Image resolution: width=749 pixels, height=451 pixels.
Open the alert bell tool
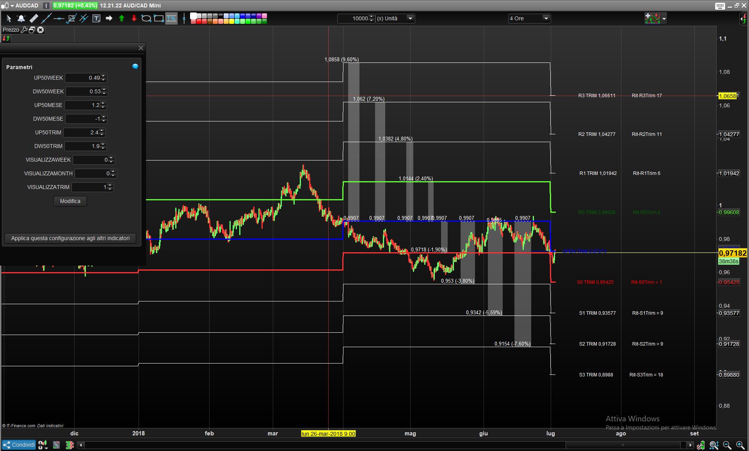coord(21,18)
